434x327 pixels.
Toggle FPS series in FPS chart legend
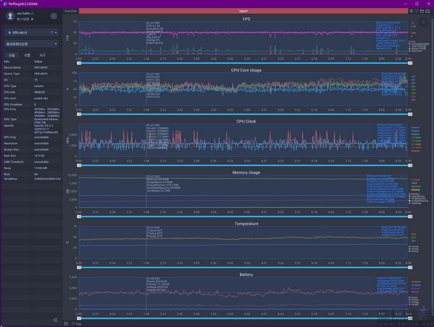[x=411, y=42]
